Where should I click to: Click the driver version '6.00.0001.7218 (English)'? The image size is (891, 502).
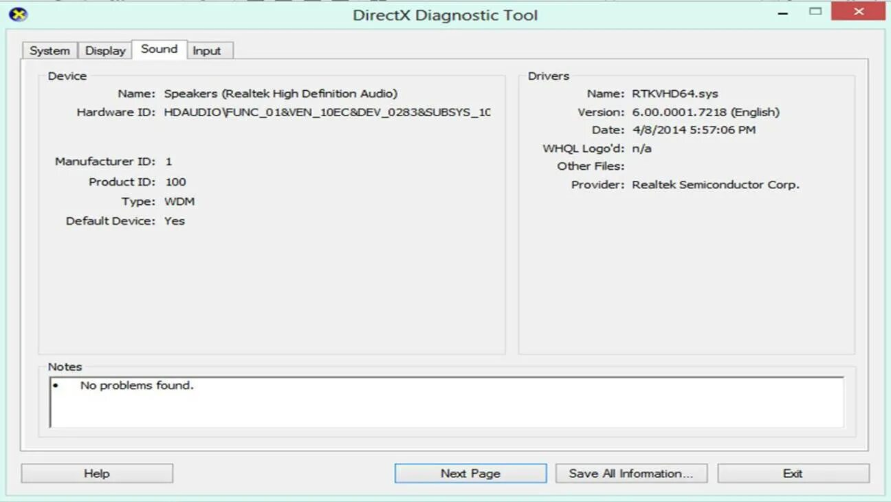706,112
